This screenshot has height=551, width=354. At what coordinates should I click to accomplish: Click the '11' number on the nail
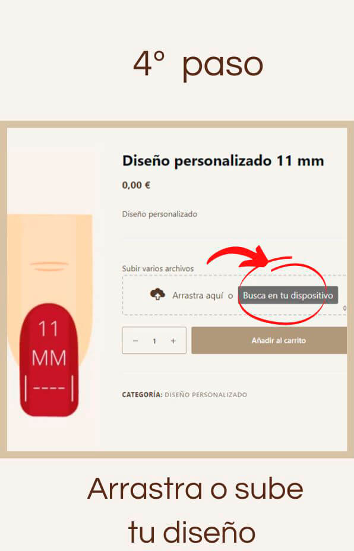tap(48, 329)
